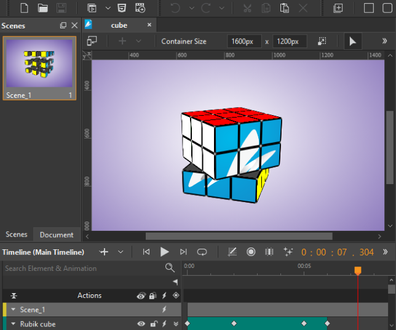396x330 pixels.
Task: Select the Scene_1 thumbnail
Action: [x=39, y=64]
